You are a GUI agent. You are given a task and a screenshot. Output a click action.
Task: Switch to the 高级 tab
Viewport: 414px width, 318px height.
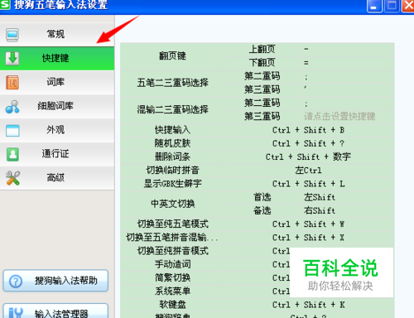pos(57,178)
